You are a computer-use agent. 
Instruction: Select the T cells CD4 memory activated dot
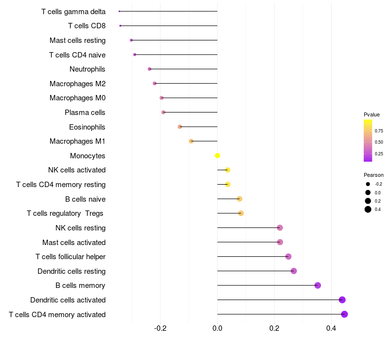tap(344, 314)
